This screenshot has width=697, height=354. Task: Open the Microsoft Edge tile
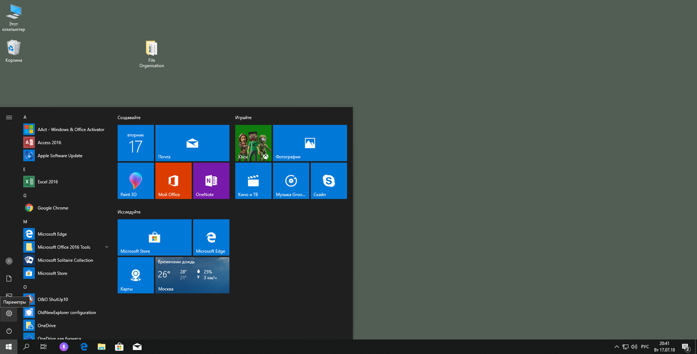click(x=211, y=237)
